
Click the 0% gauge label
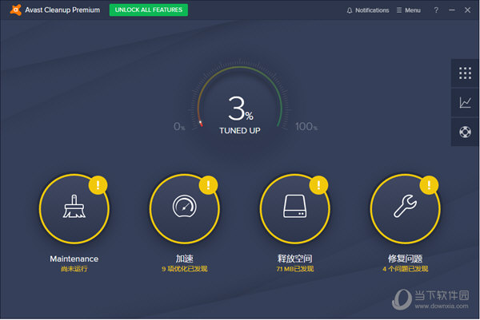(179, 126)
